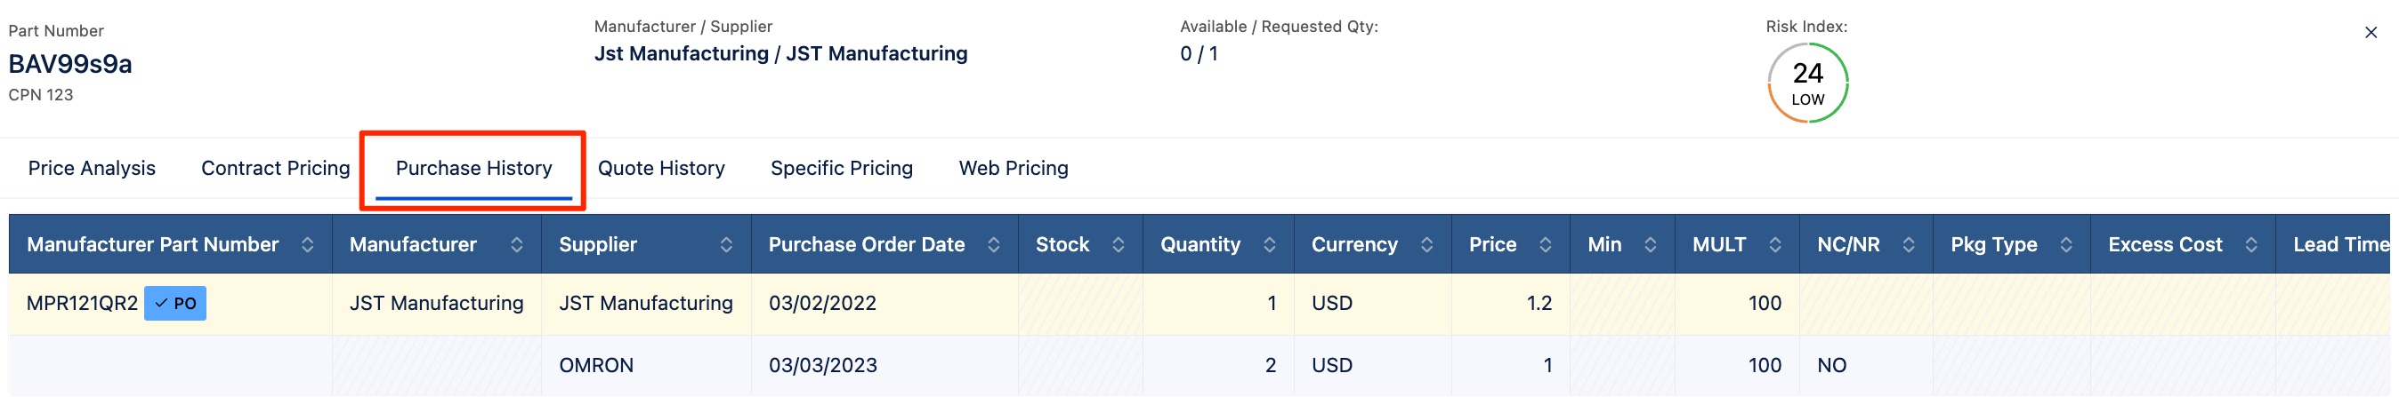Click the Stock column sort icon
The height and width of the screenshot is (397, 2399).
click(x=1119, y=244)
